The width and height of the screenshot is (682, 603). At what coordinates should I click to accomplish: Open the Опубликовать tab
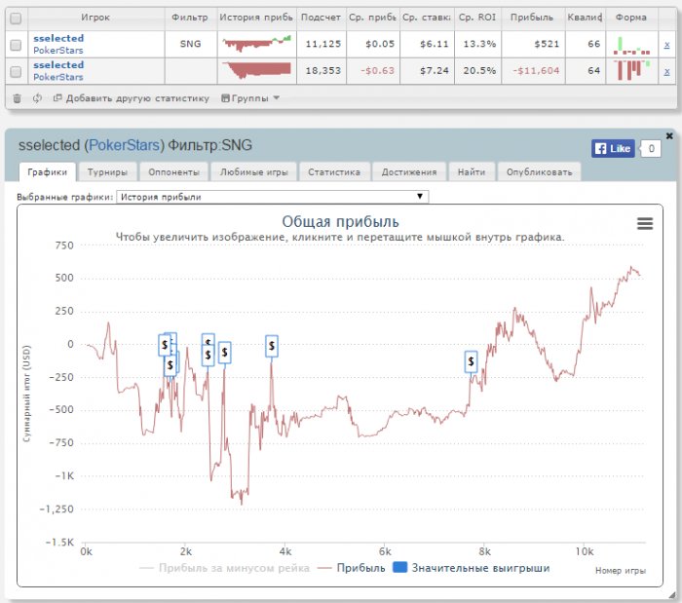click(x=539, y=172)
